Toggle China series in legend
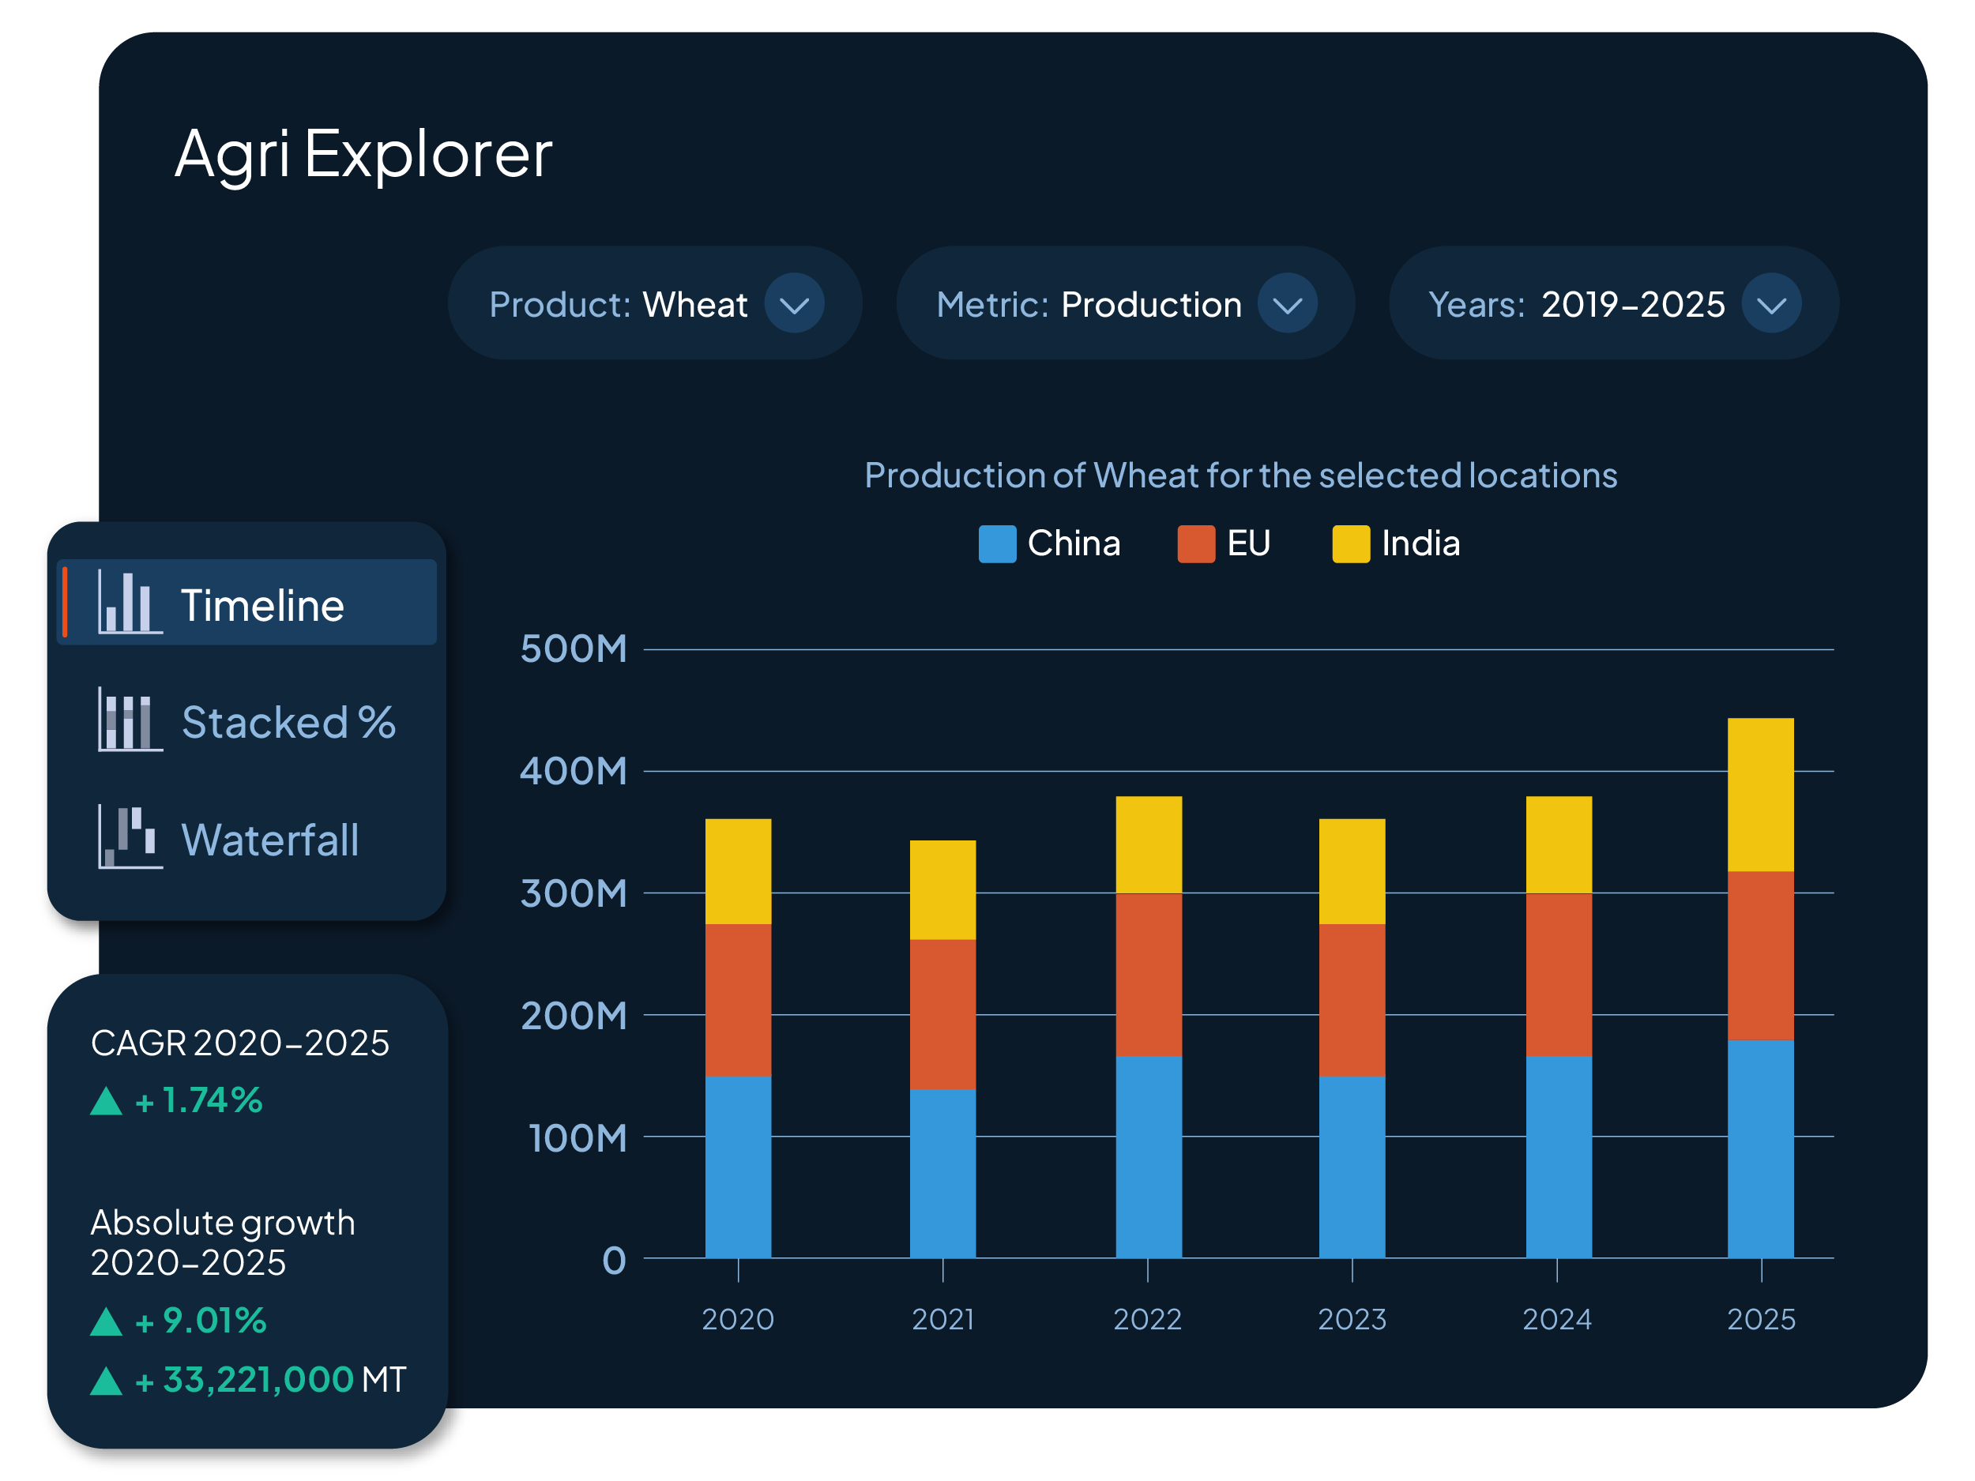Image resolution: width=1975 pixels, height=1481 pixels. (1073, 543)
